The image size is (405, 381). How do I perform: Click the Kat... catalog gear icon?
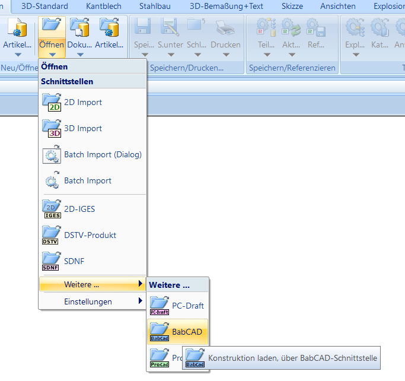pos(380,27)
